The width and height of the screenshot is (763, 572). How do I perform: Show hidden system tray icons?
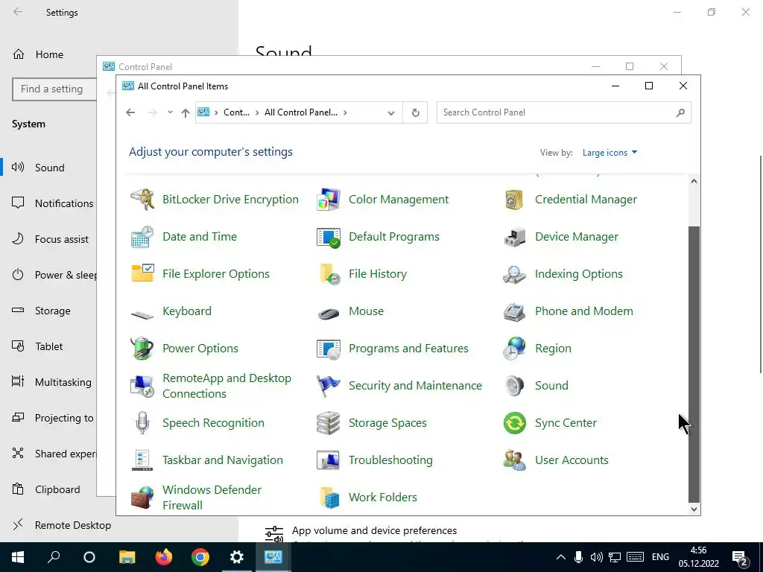click(x=560, y=557)
